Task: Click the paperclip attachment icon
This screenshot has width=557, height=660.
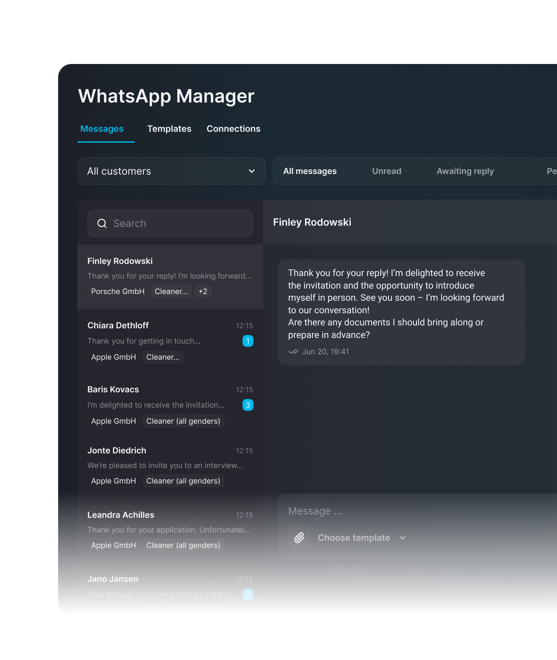Action: (299, 537)
